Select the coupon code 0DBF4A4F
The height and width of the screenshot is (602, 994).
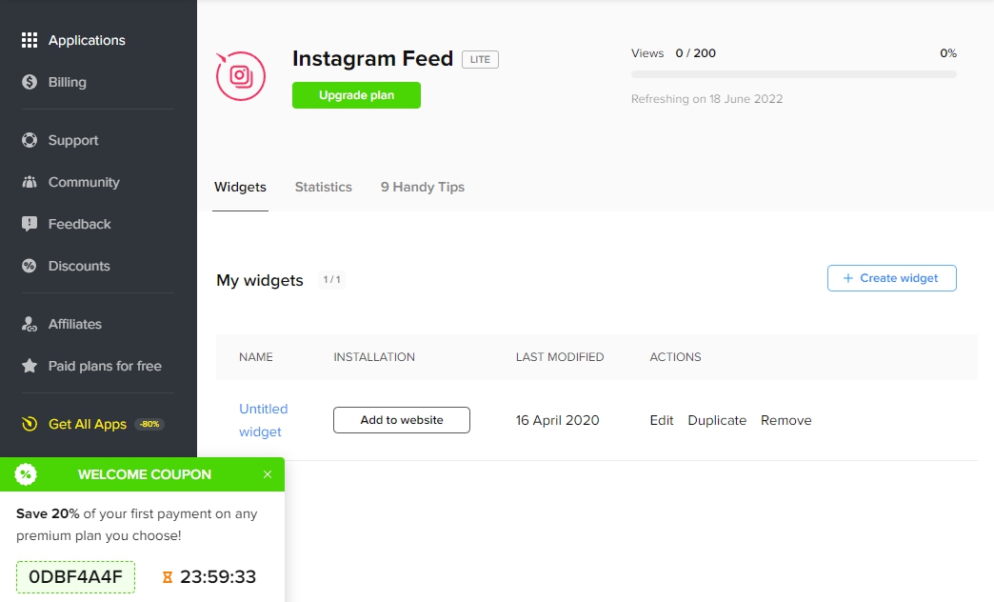point(75,576)
